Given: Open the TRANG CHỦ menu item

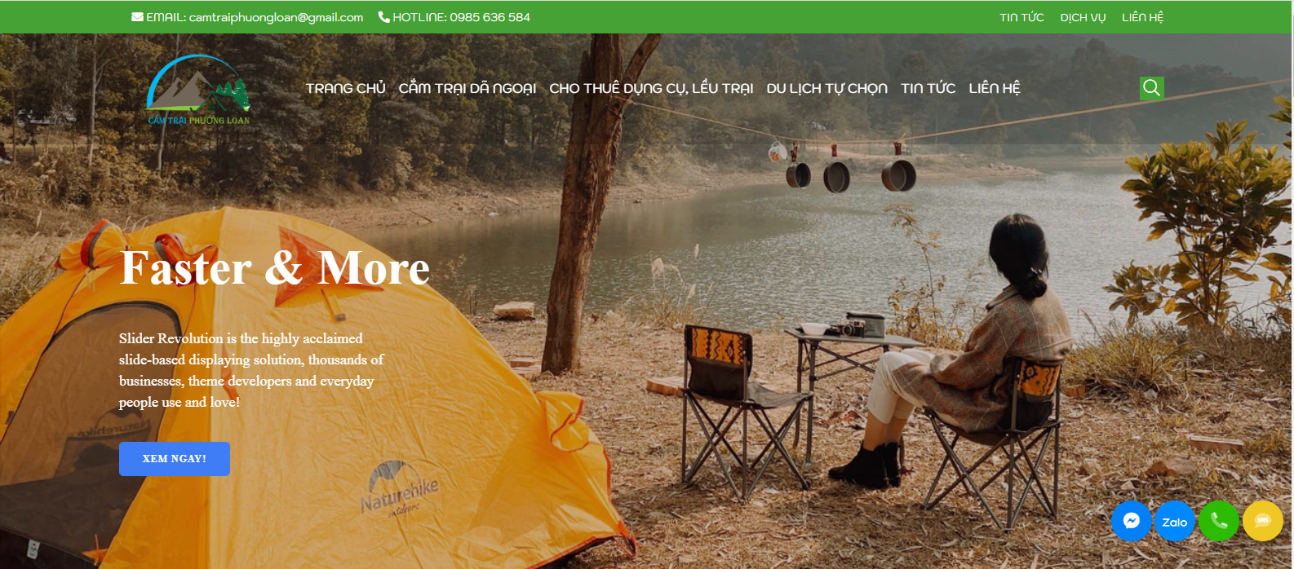Looking at the screenshot, I should click(345, 88).
